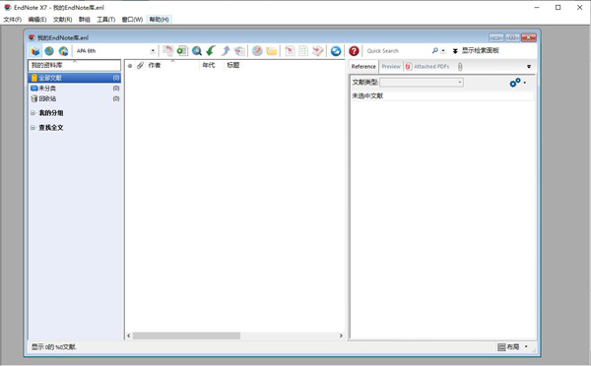This screenshot has height=366, width=591.
Task: Switch to the Reference tab
Action: tap(363, 67)
